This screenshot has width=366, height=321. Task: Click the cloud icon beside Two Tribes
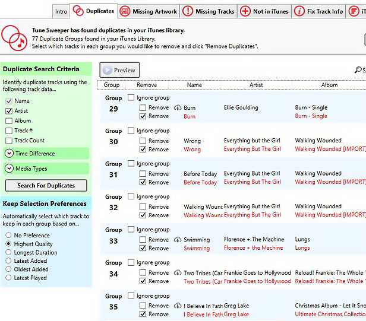pyautogui.click(x=178, y=273)
